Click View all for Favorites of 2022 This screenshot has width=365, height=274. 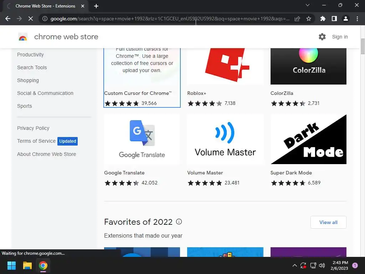328,222
